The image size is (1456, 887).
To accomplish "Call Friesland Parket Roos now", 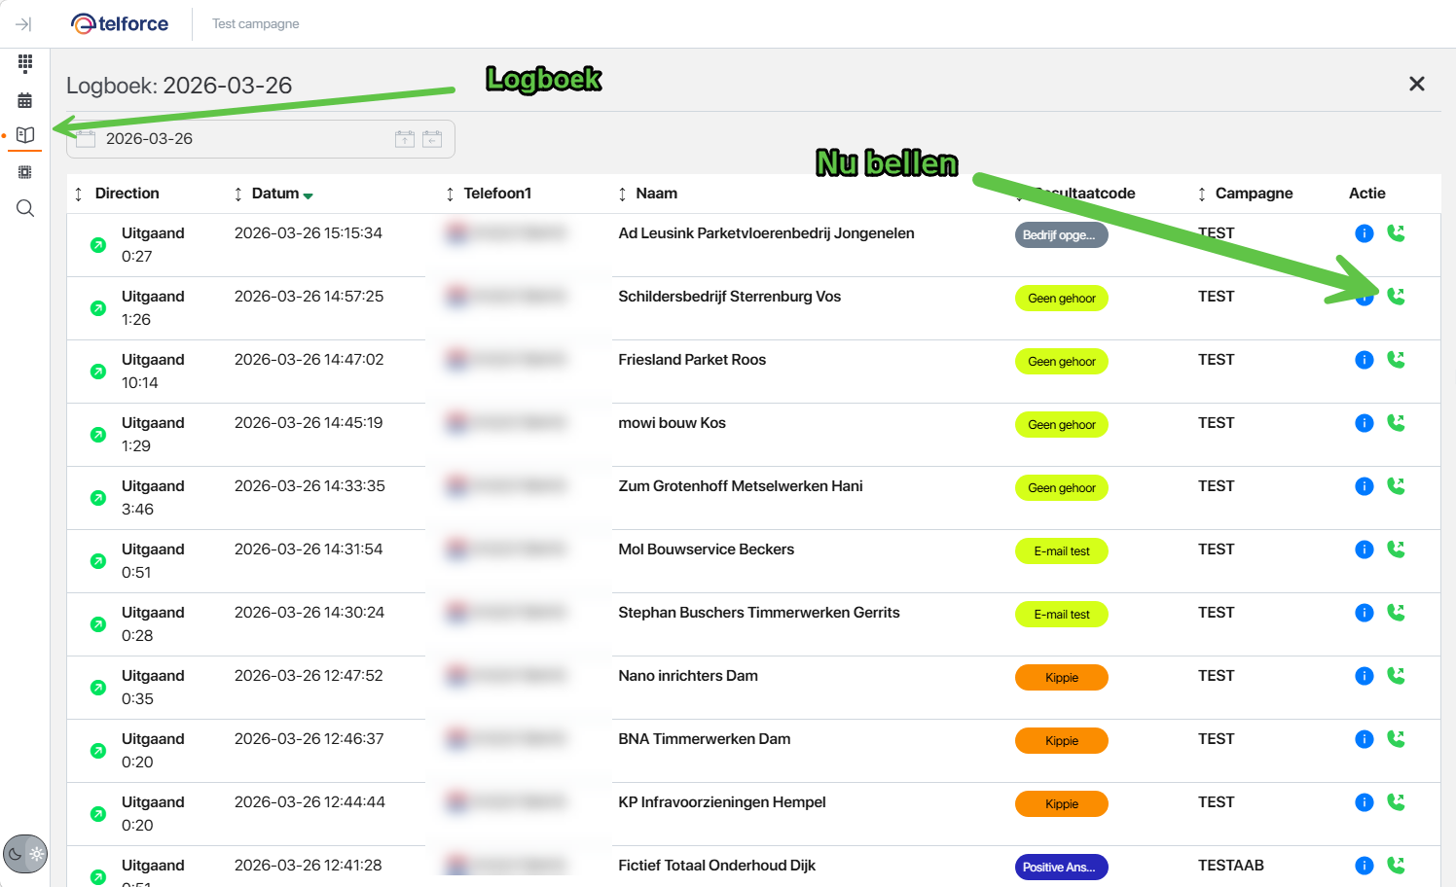I will (1396, 360).
